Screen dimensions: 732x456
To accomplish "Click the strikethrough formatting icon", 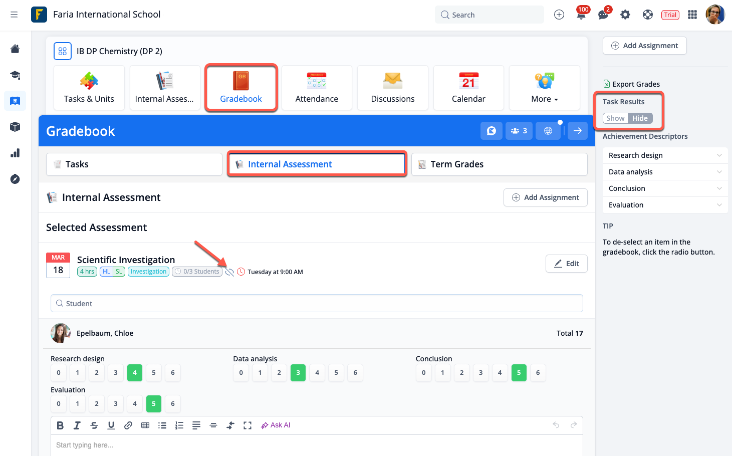I will point(94,425).
